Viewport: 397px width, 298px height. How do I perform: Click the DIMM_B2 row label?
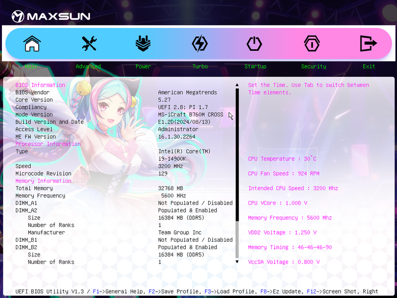pyautogui.click(x=26, y=247)
